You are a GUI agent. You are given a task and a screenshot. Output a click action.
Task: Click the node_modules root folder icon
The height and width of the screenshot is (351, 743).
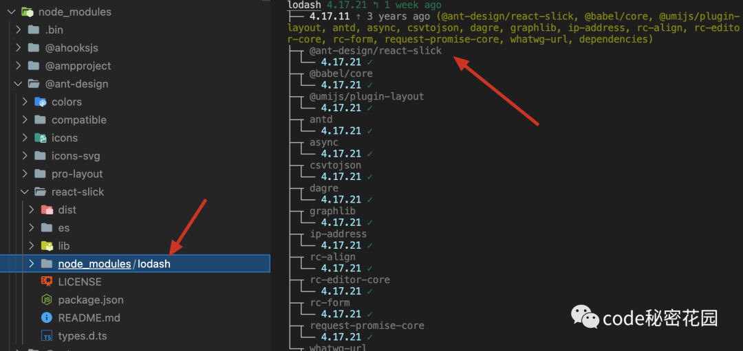tap(27, 12)
